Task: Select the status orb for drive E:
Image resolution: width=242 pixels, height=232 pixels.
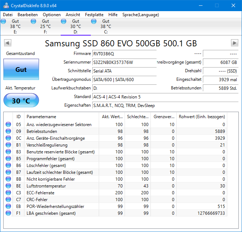Action: pyautogui.click(x=3, y=21)
